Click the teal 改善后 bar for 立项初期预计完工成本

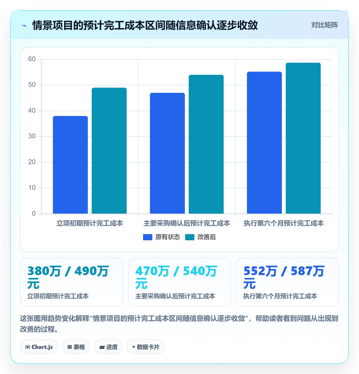[109, 151]
